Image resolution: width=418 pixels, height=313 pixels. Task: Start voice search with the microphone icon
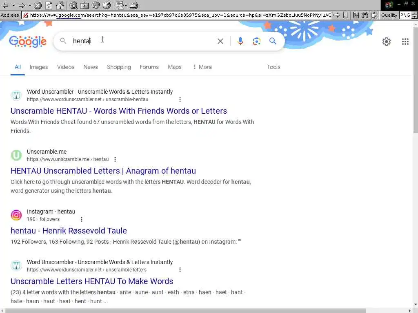tap(240, 41)
